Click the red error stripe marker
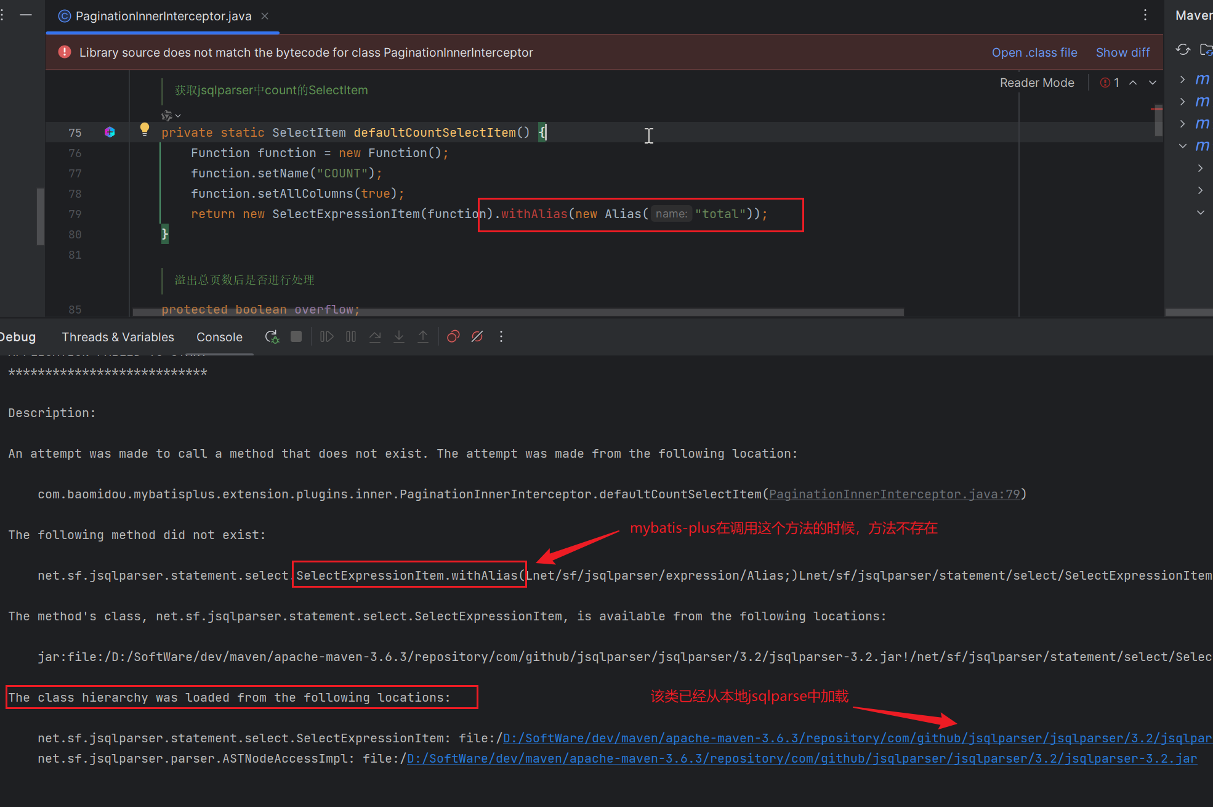The image size is (1213, 807). pos(1156,110)
